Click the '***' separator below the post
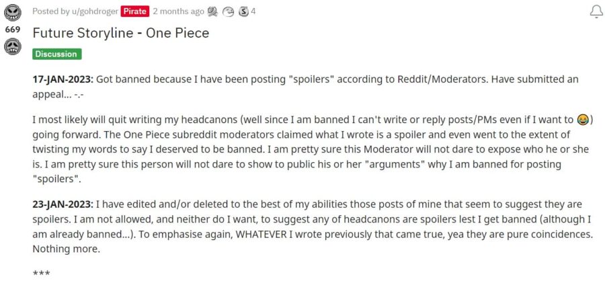 [x=40, y=274]
